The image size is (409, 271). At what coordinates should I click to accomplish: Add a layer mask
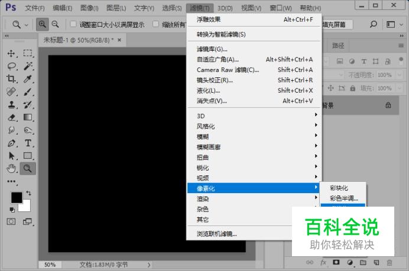pos(336,262)
